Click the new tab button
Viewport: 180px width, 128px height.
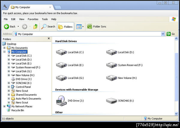coord(58,7)
